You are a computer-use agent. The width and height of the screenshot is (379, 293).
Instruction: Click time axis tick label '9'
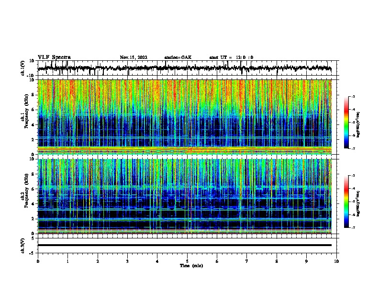[x=306, y=261]
